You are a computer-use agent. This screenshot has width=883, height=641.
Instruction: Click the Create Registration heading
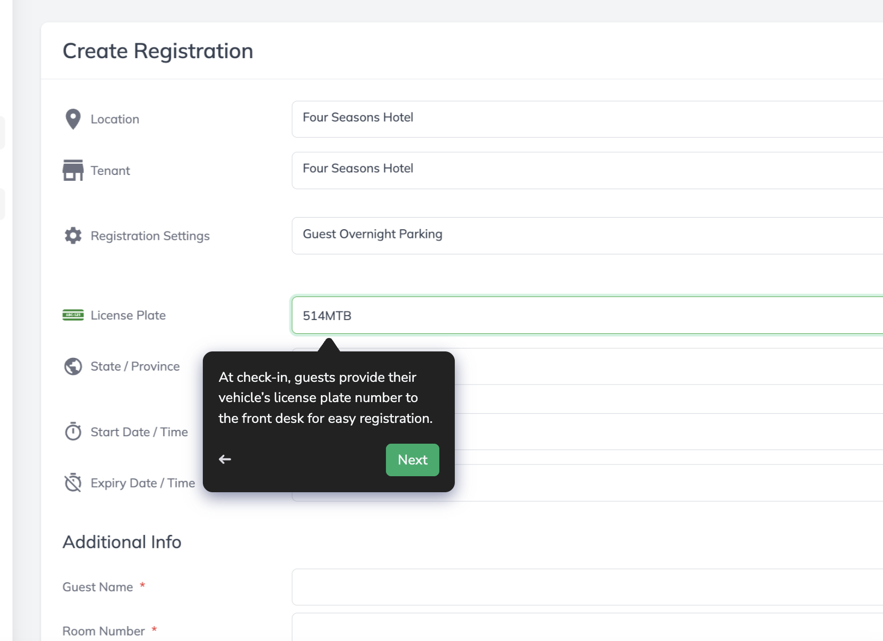[158, 51]
